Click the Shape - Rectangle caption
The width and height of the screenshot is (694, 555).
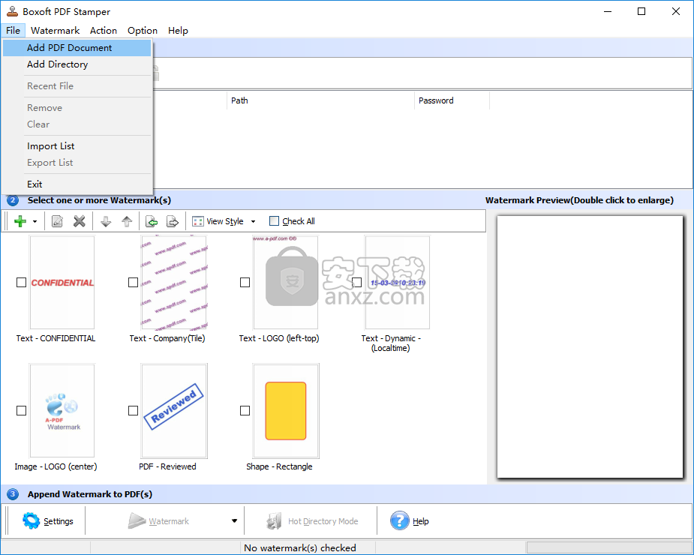pos(279,466)
